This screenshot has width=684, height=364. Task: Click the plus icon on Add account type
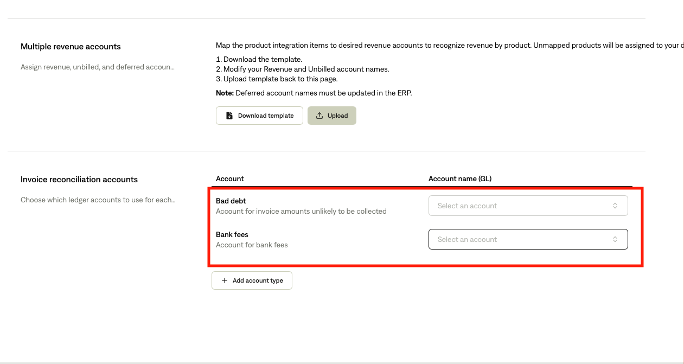[225, 280]
